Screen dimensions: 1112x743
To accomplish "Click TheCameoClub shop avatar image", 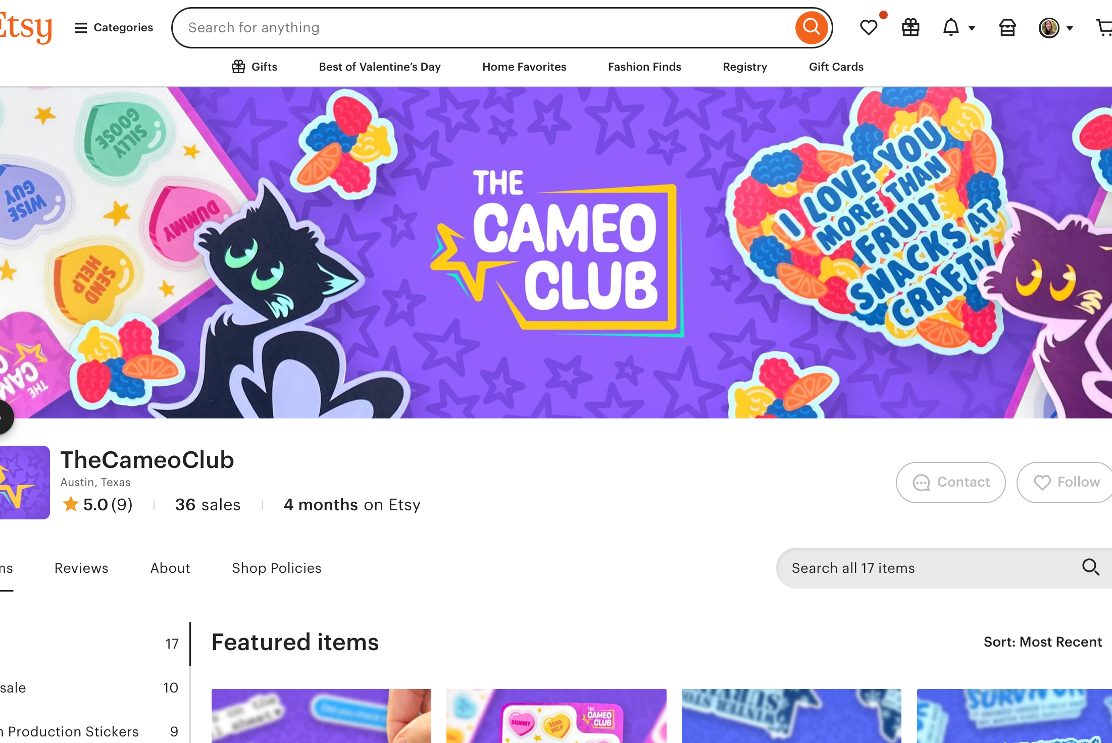I will tap(24, 482).
